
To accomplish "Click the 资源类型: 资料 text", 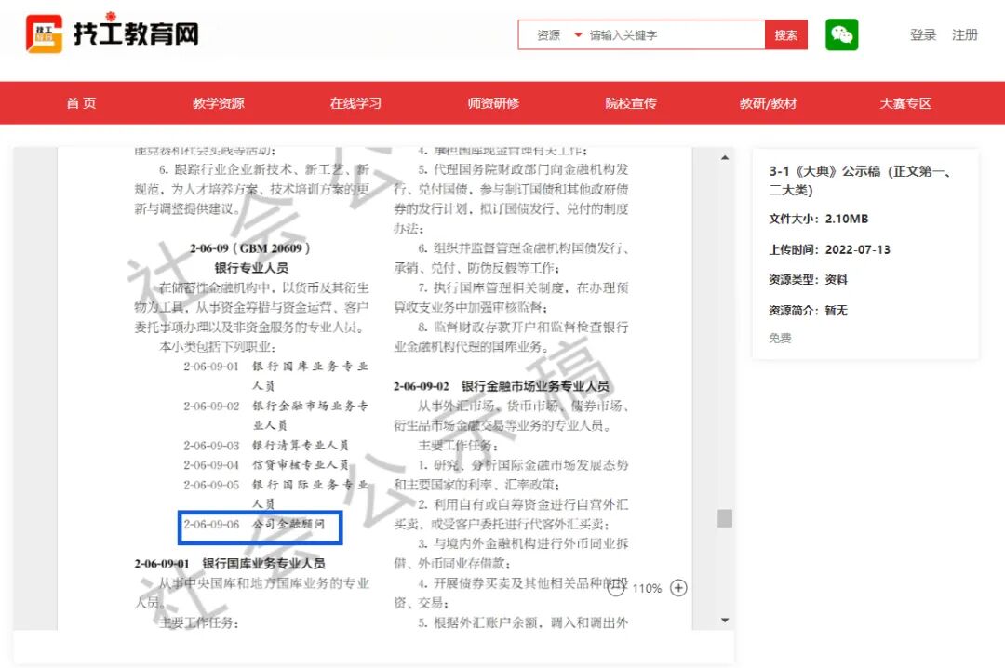I will click(809, 279).
